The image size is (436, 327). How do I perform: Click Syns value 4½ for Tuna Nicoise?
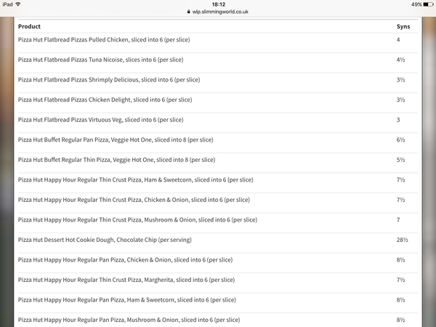pyautogui.click(x=400, y=60)
